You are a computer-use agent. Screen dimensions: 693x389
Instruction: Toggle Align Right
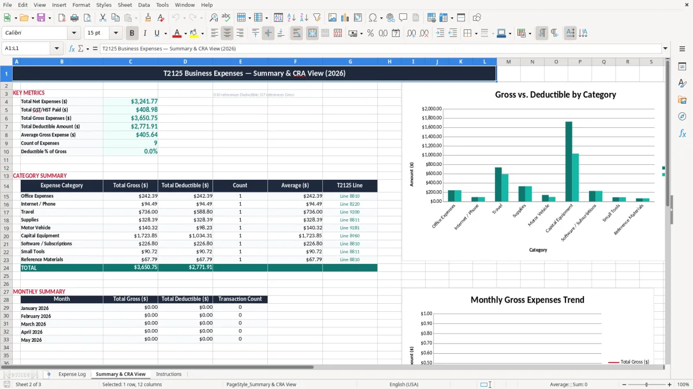click(x=240, y=33)
